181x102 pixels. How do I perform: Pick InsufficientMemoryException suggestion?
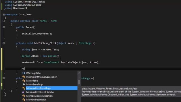42,77
